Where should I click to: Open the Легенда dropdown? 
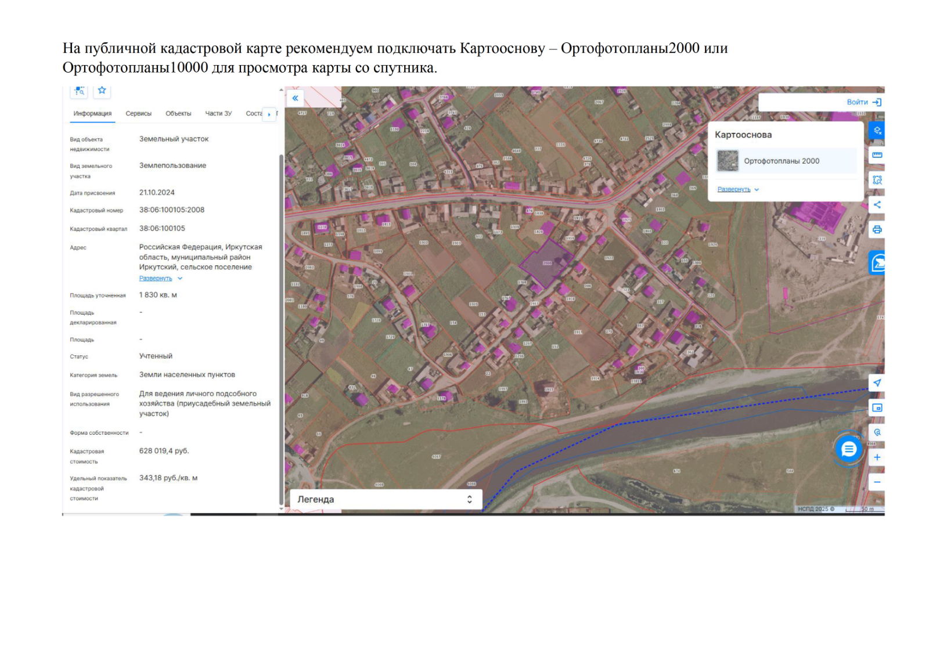(386, 499)
